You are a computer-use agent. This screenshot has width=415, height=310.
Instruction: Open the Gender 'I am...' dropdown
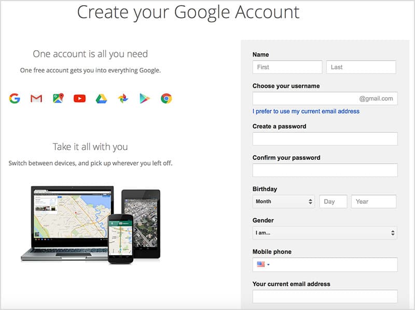point(325,233)
